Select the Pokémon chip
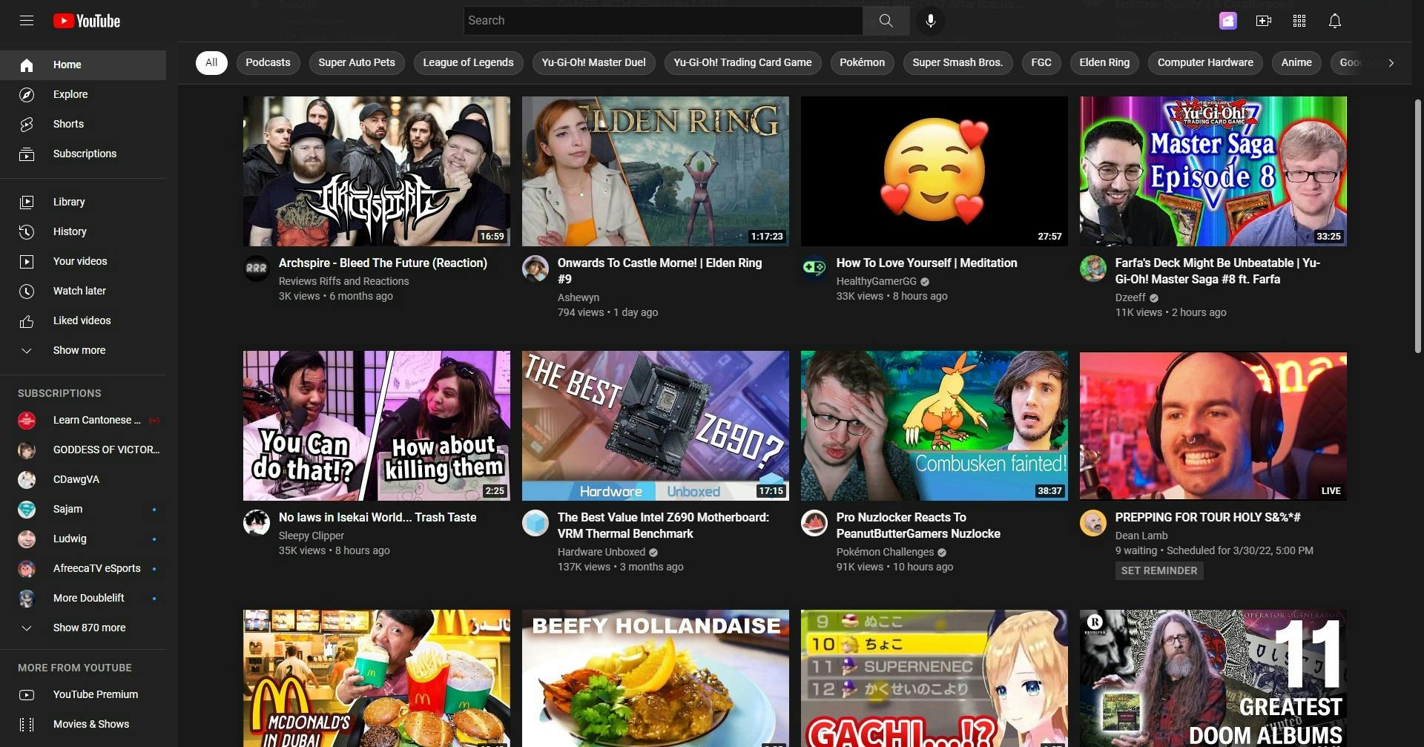Viewport: 1424px width, 747px height. tap(862, 63)
